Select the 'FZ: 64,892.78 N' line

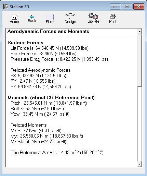(x=41, y=86)
